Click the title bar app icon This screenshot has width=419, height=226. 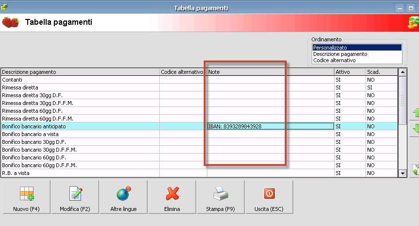click(4, 7)
